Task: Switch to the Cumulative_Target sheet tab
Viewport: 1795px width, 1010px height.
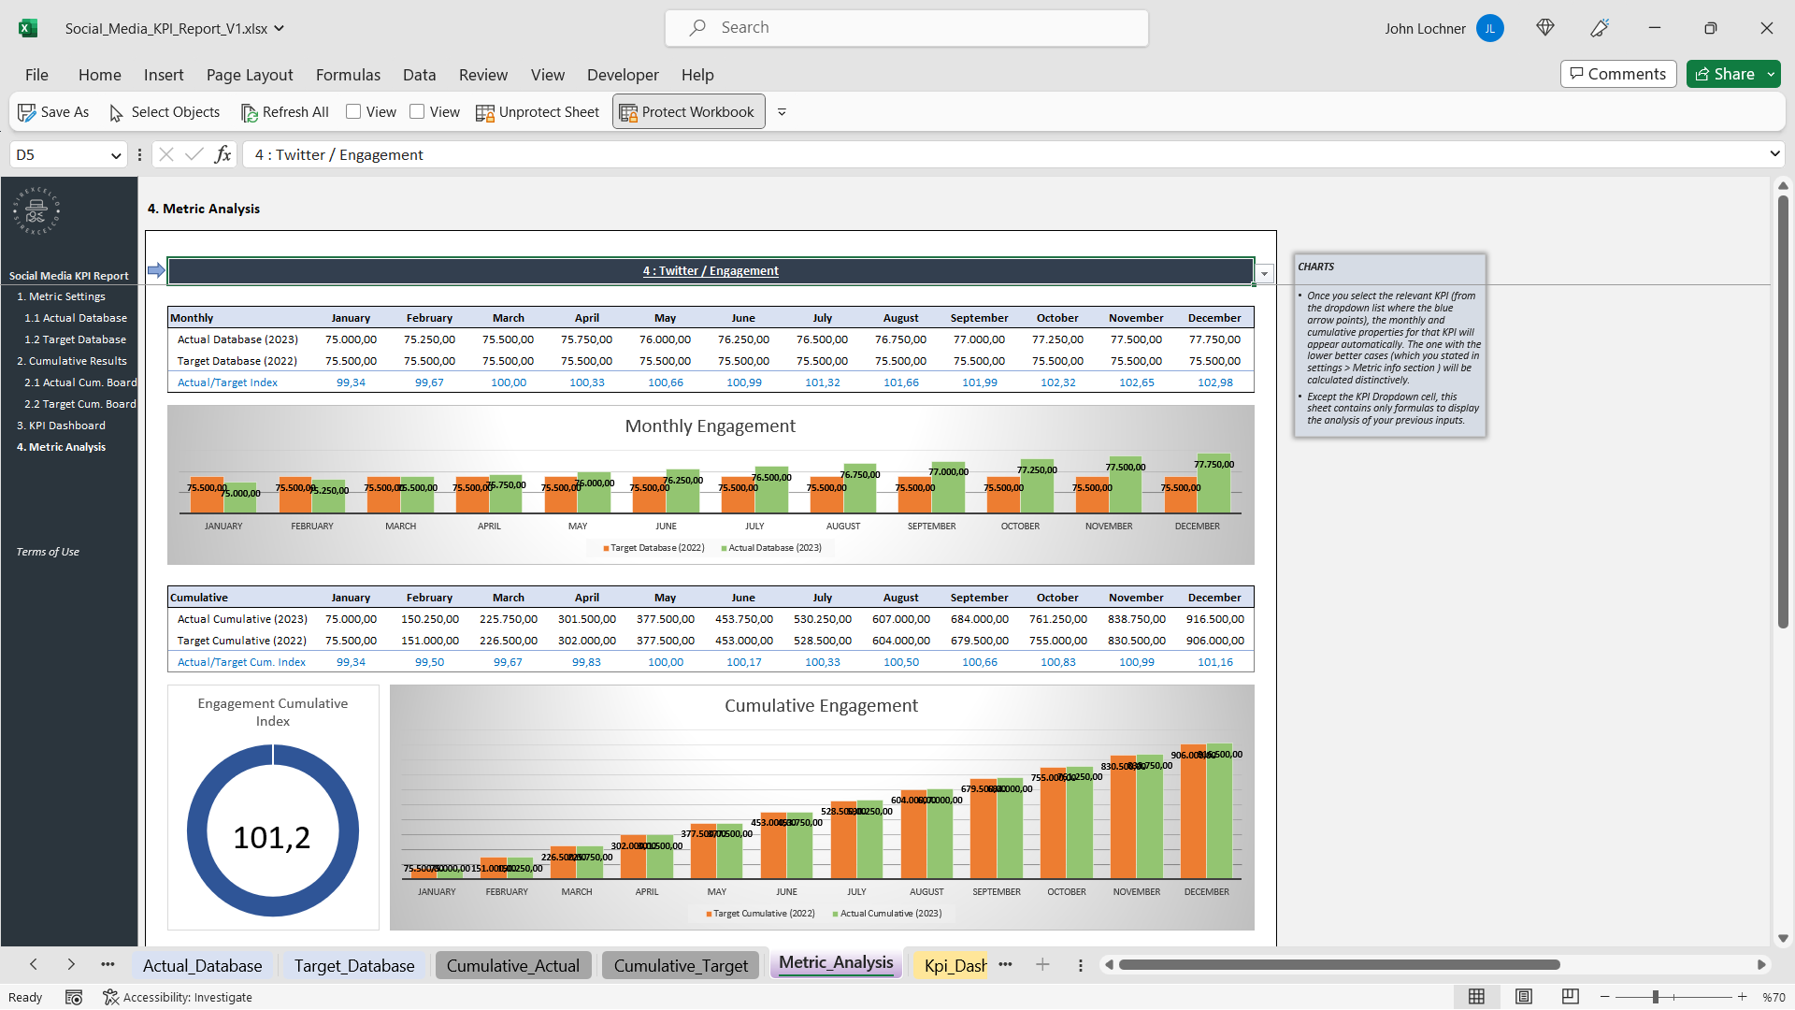Action: click(681, 965)
